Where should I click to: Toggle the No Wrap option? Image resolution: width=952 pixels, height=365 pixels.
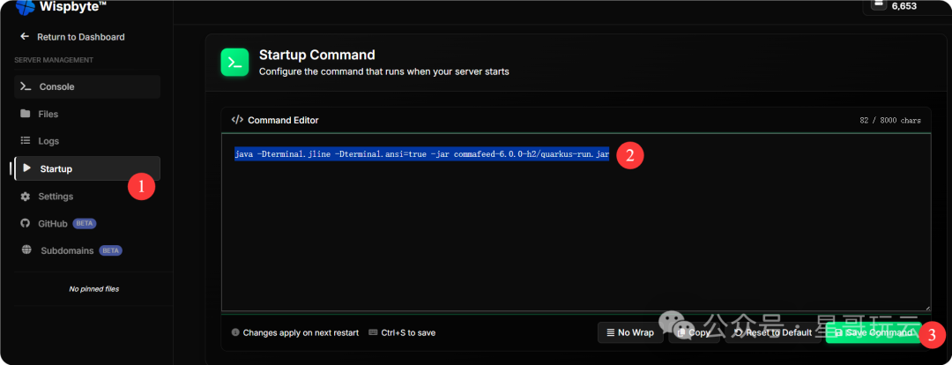coord(630,332)
